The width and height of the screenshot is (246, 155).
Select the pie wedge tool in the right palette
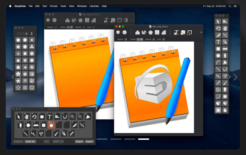click(x=225, y=62)
